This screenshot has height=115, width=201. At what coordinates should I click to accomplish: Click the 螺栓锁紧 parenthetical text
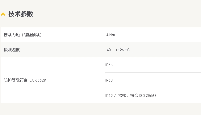pos(32,35)
